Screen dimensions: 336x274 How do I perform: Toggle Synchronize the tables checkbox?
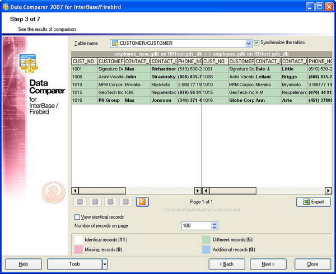pyautogui.click(x=256, y=42)
